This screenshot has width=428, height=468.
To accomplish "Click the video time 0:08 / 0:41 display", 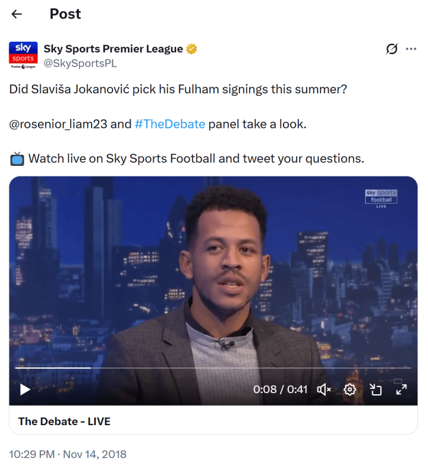I will (x=280, y=390).
